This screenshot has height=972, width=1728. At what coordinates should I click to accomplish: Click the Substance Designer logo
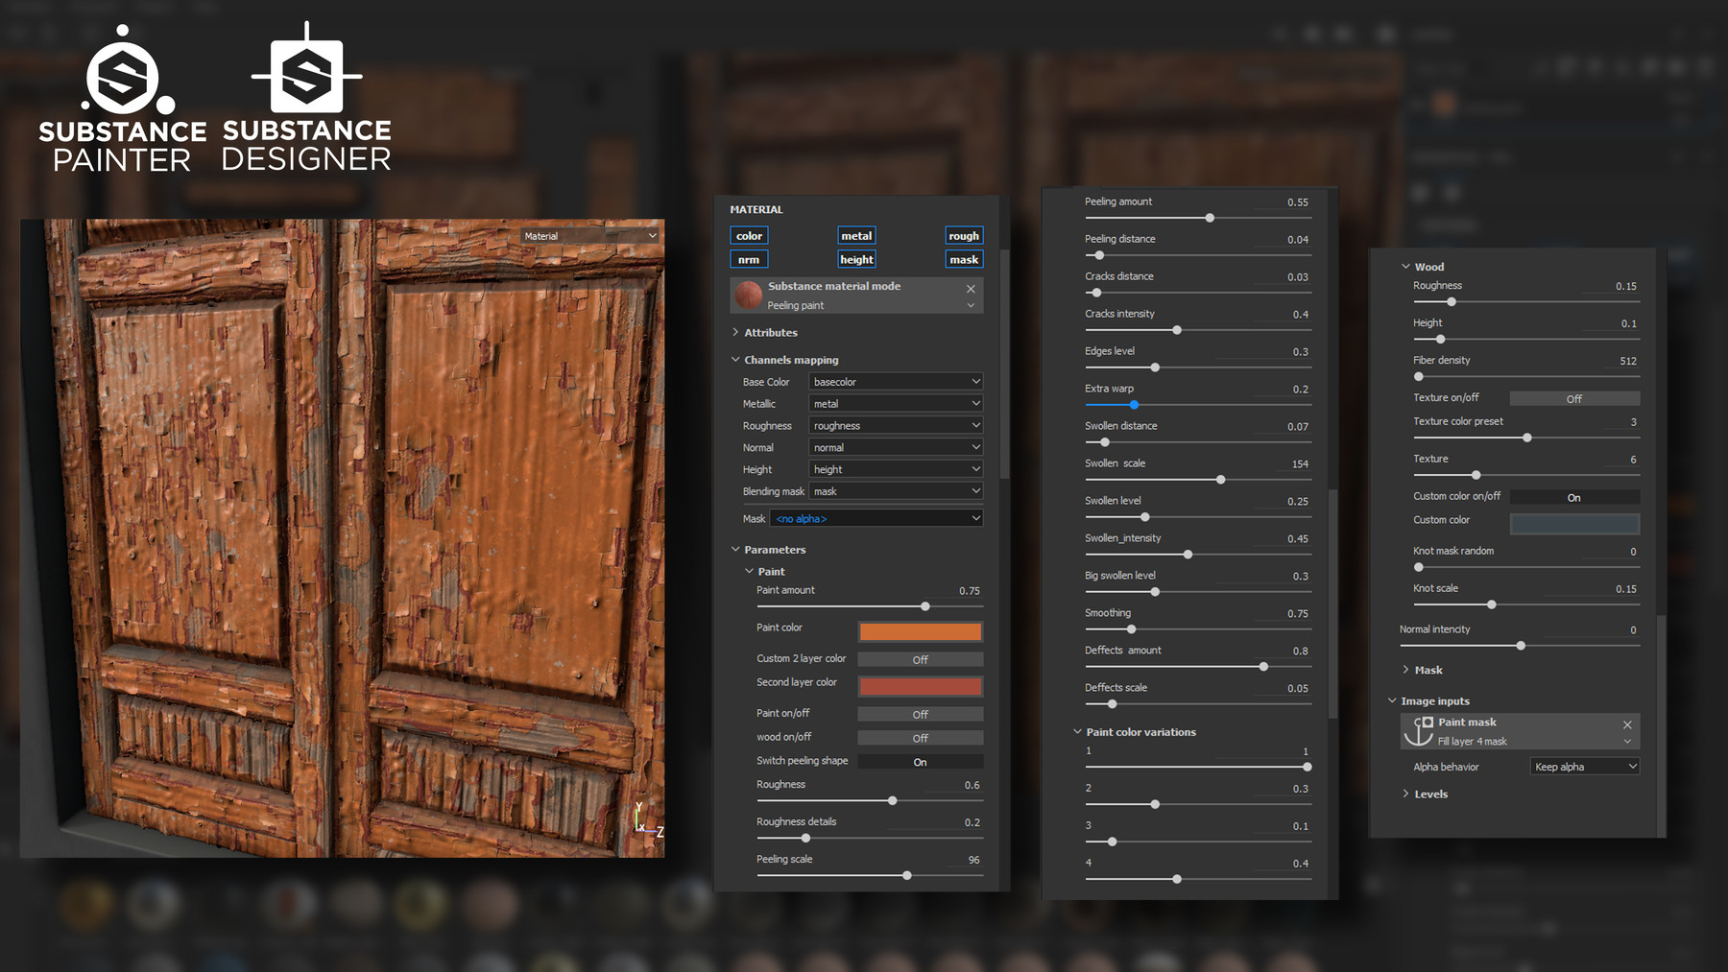(x=307, y=97)
